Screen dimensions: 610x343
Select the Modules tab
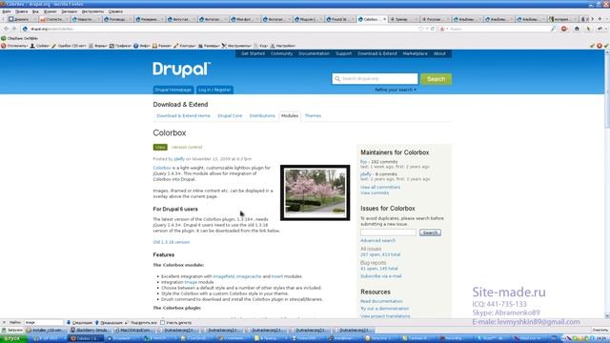pos(290,116)
